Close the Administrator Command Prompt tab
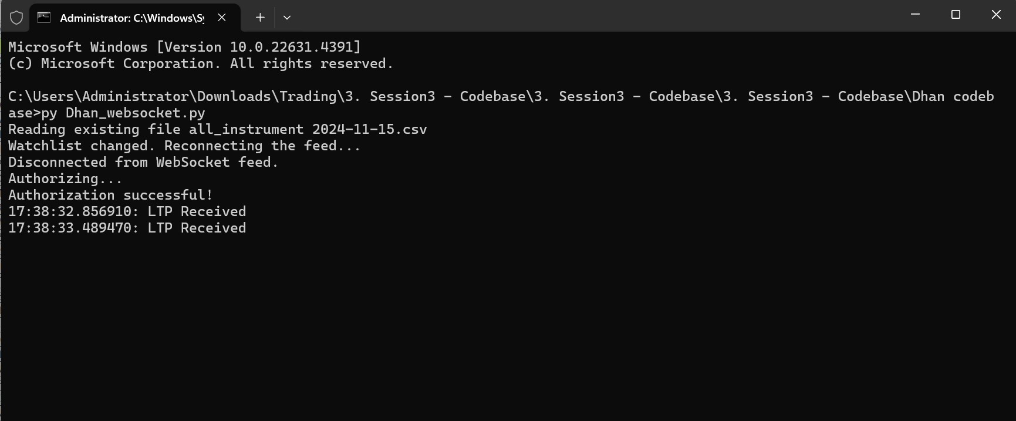Viewport: 1016px width, 421px height. click(x=222, y=18)
